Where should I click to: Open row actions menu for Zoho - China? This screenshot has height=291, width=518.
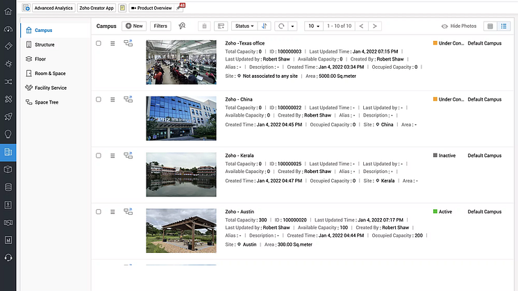(112, 99)
